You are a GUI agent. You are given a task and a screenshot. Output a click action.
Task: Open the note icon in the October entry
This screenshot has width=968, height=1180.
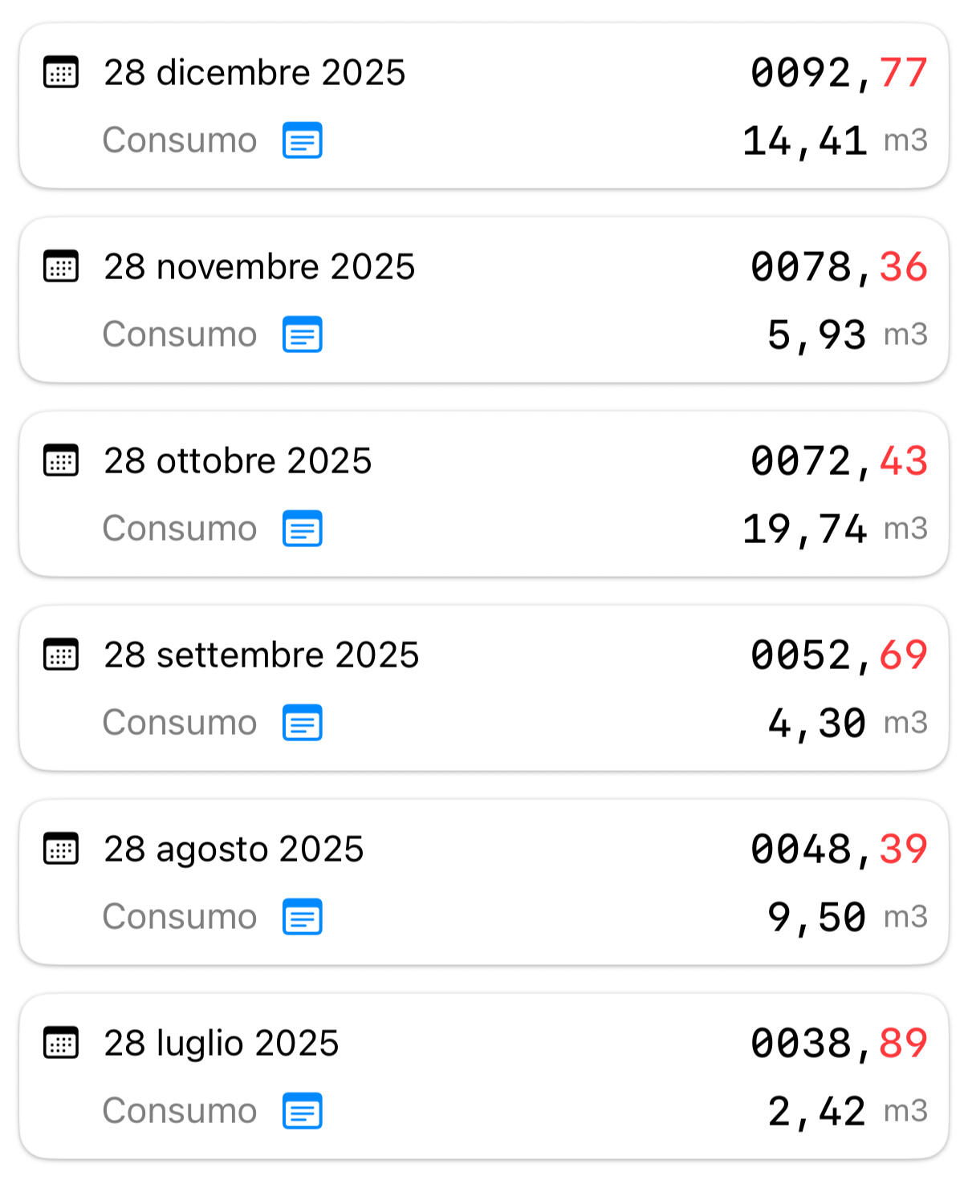click(302, 529)
